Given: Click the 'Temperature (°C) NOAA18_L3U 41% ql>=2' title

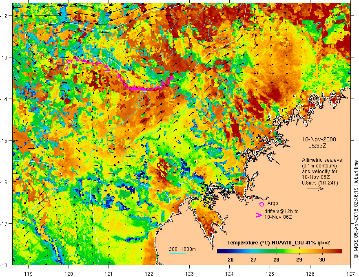Looking at the screenshot, I should tap(279, 243).
